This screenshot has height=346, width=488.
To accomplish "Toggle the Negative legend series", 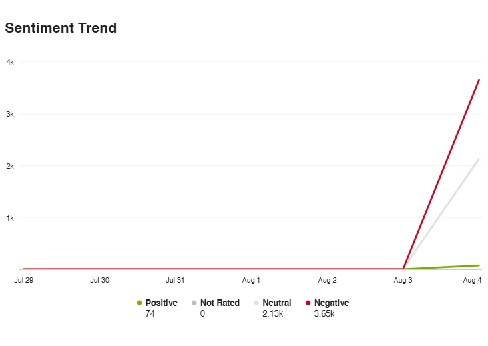I will [x=331, y=303].
